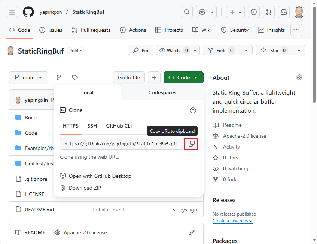Select the GitHub CLI clone option
Image resolution: width=317 pixels, height=244 pixels.
pos(119,126)
